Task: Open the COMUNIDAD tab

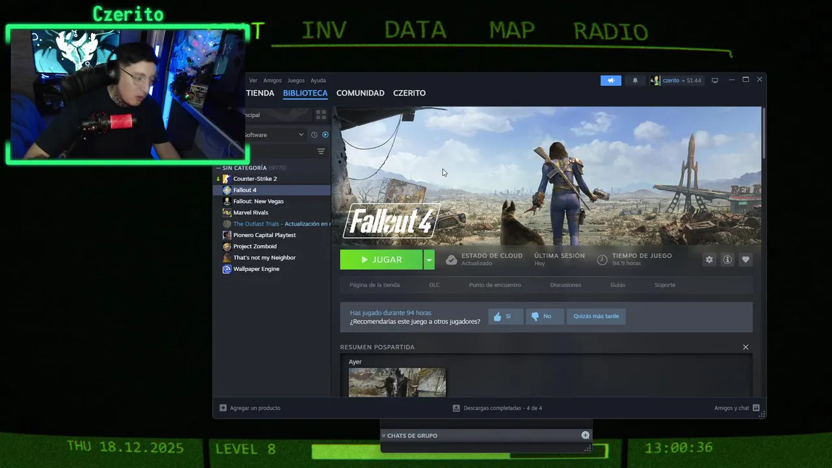Action: click(x=360, y=93)
